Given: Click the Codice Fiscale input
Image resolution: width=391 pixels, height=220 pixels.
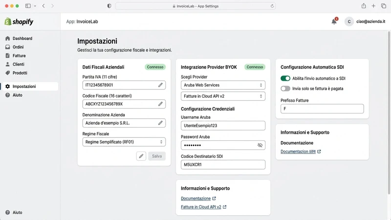Looking at the screenshot, I should pyautogui.click(x=124, y=104).
